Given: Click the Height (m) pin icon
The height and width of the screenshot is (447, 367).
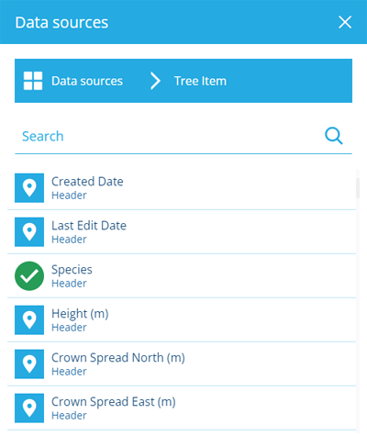Looking at the screenshot, I should [29, 320].
